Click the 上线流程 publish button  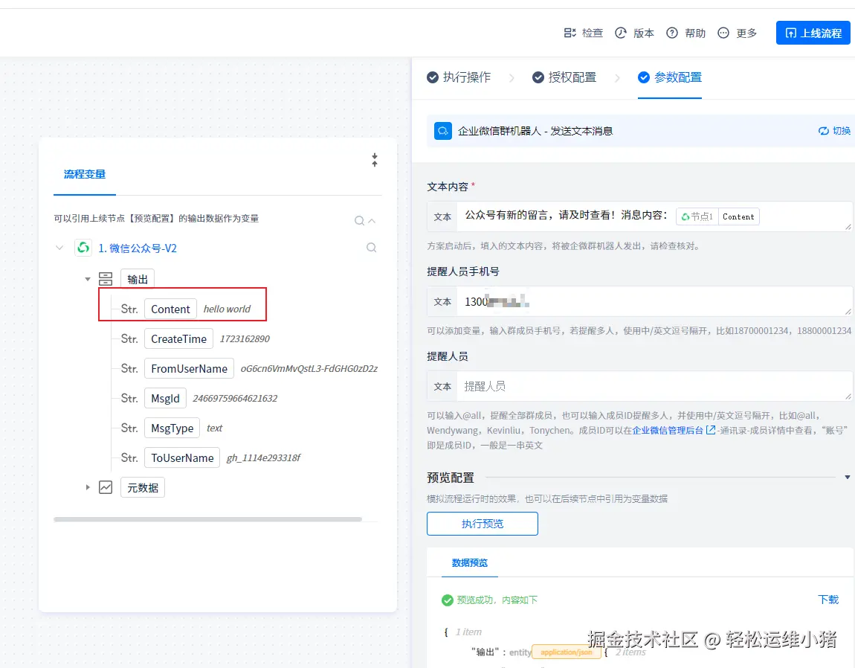813,33
